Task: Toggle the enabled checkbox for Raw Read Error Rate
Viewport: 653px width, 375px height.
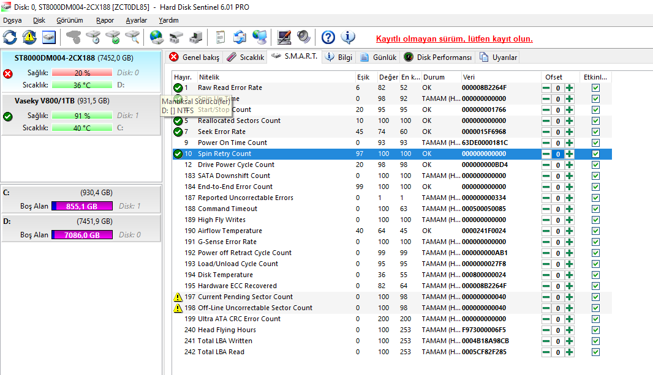Action: point(595,87)
